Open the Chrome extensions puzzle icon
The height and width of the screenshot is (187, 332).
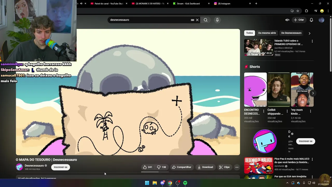pyautogui.click(x=307, y=11)
